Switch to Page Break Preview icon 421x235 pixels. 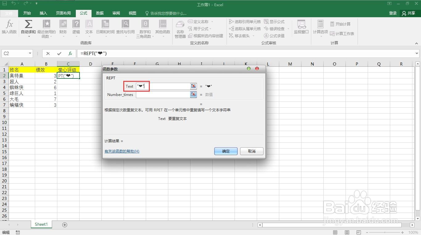[359, 232]
